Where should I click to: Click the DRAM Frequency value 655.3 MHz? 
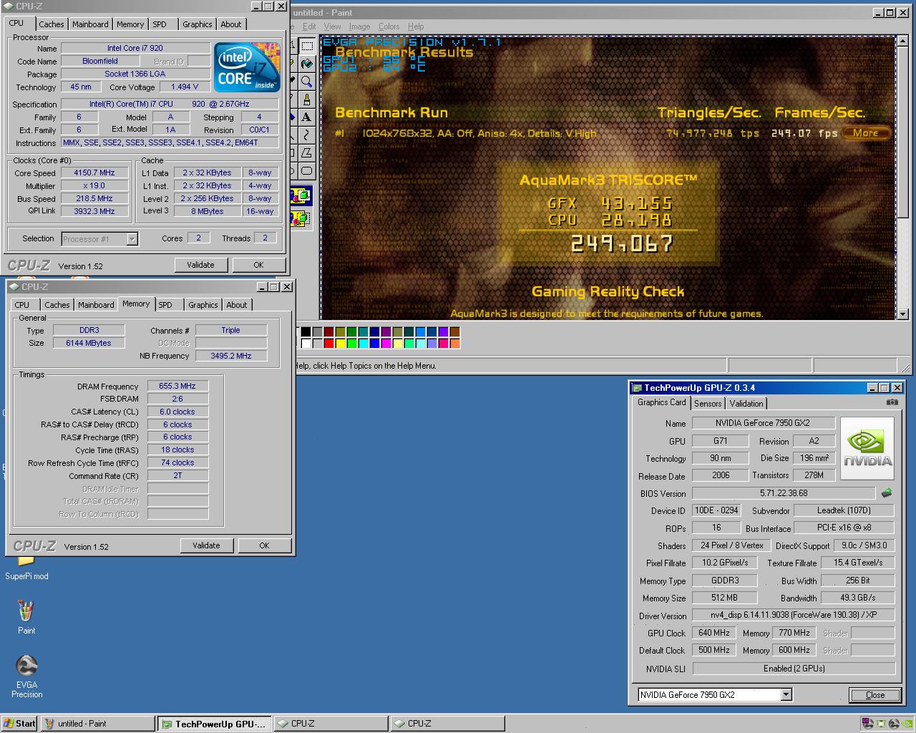[177, 386]
